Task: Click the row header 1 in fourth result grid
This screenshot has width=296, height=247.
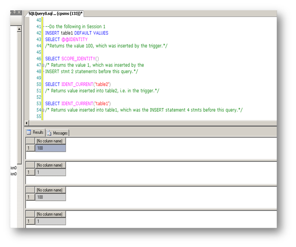Action: tap(30, 221)
